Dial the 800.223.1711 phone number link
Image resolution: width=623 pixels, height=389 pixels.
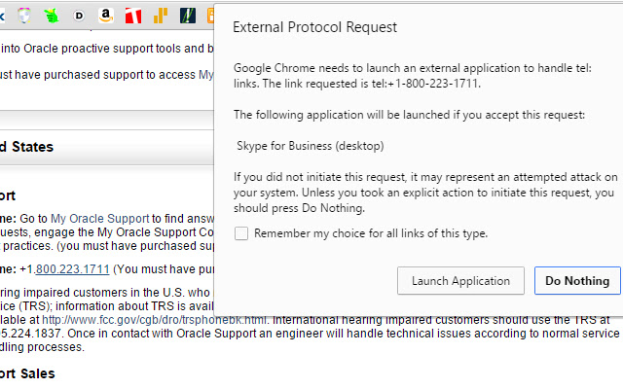point(72,269)
